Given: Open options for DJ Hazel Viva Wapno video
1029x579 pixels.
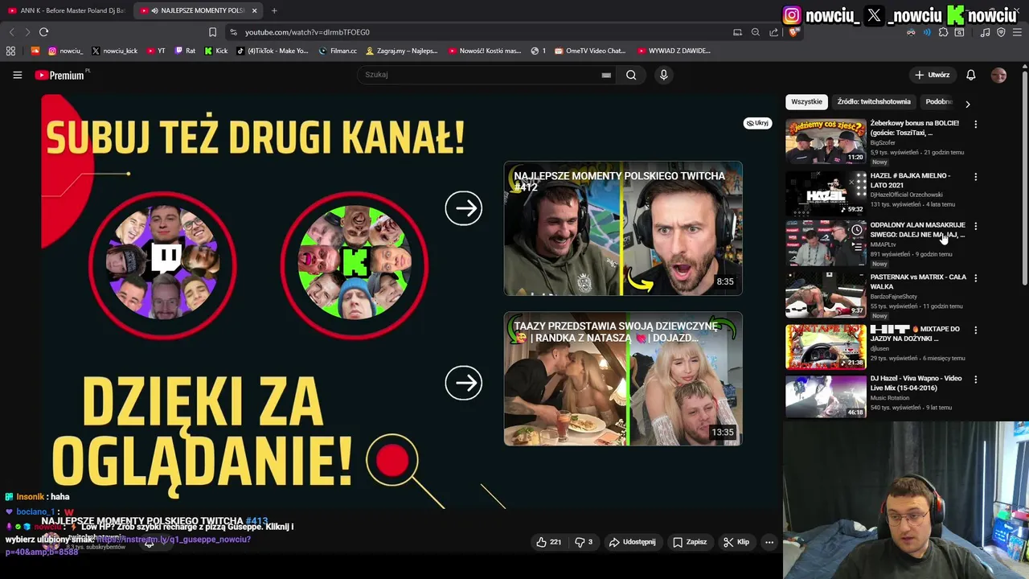Looking at the screenshot, I should 975,380.
